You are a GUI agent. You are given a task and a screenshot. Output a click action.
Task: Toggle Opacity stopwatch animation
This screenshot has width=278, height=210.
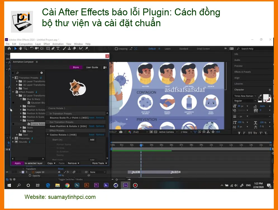point(30,175)
